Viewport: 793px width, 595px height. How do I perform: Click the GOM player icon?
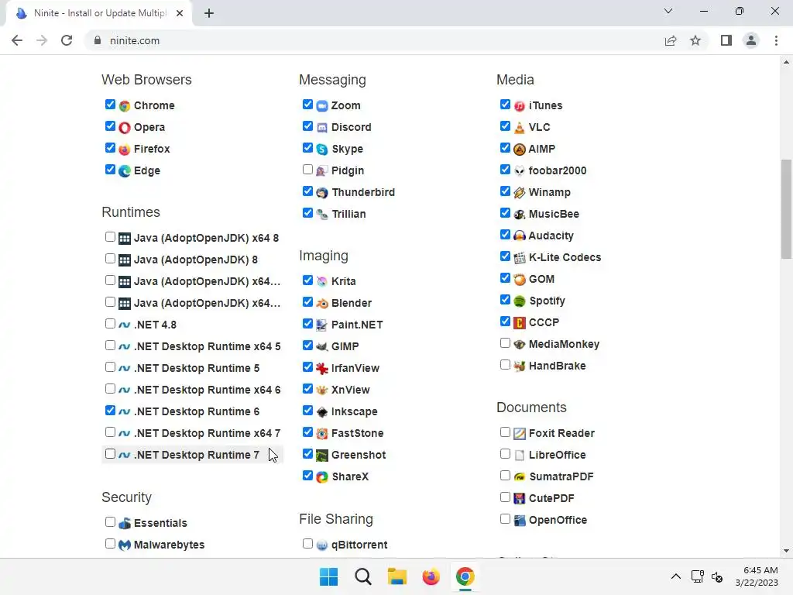(520, 279)
